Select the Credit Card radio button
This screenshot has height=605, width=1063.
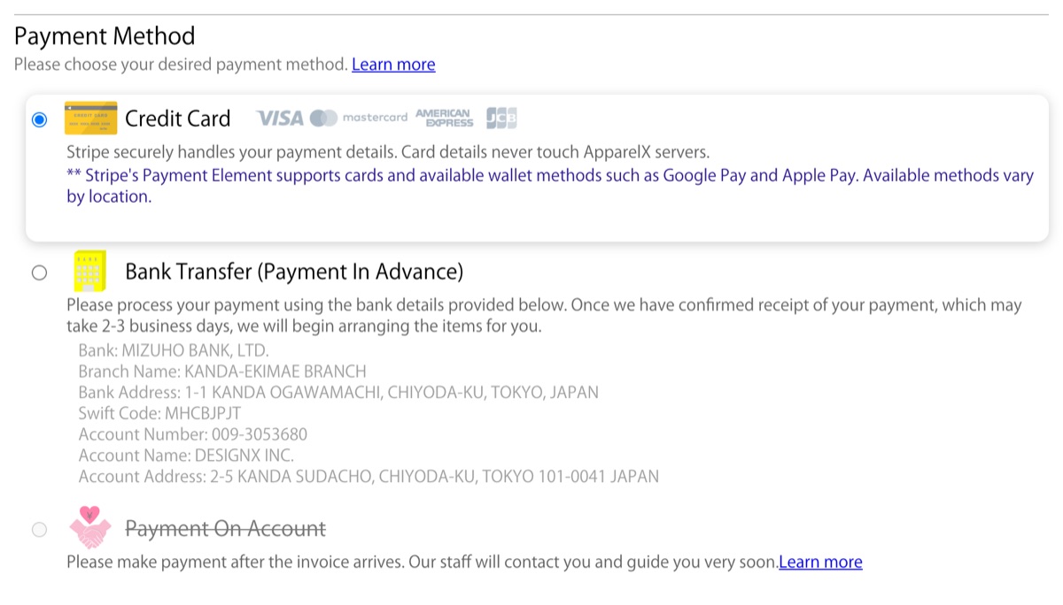pos(39,119)
